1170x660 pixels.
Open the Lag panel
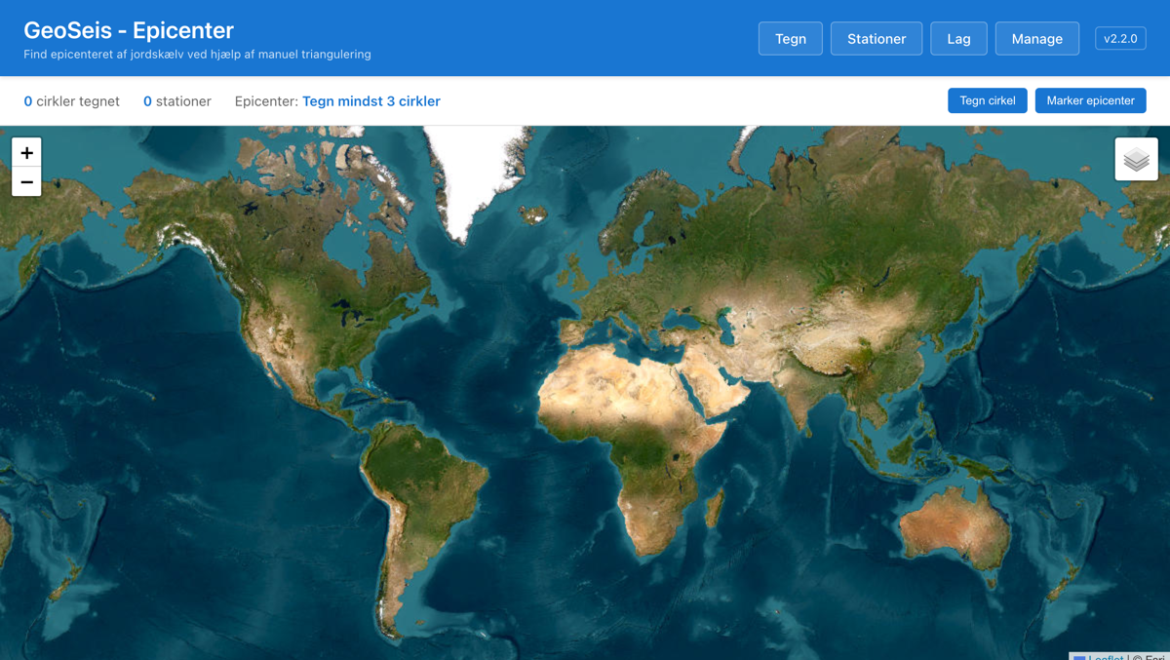coord(958,38)
